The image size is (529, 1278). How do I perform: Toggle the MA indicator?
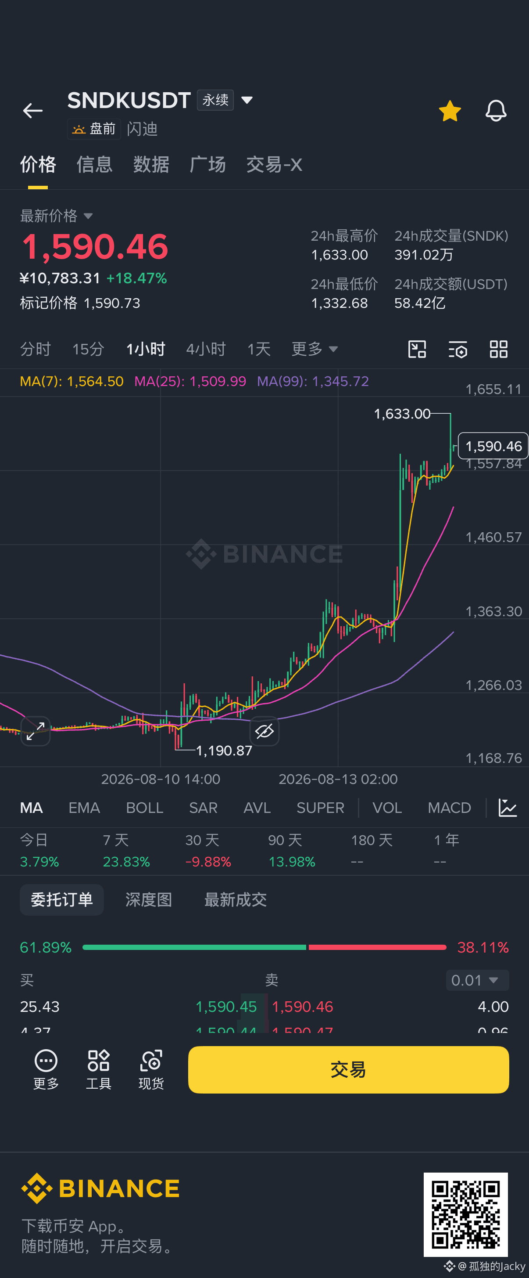click(x=31, y=808)
